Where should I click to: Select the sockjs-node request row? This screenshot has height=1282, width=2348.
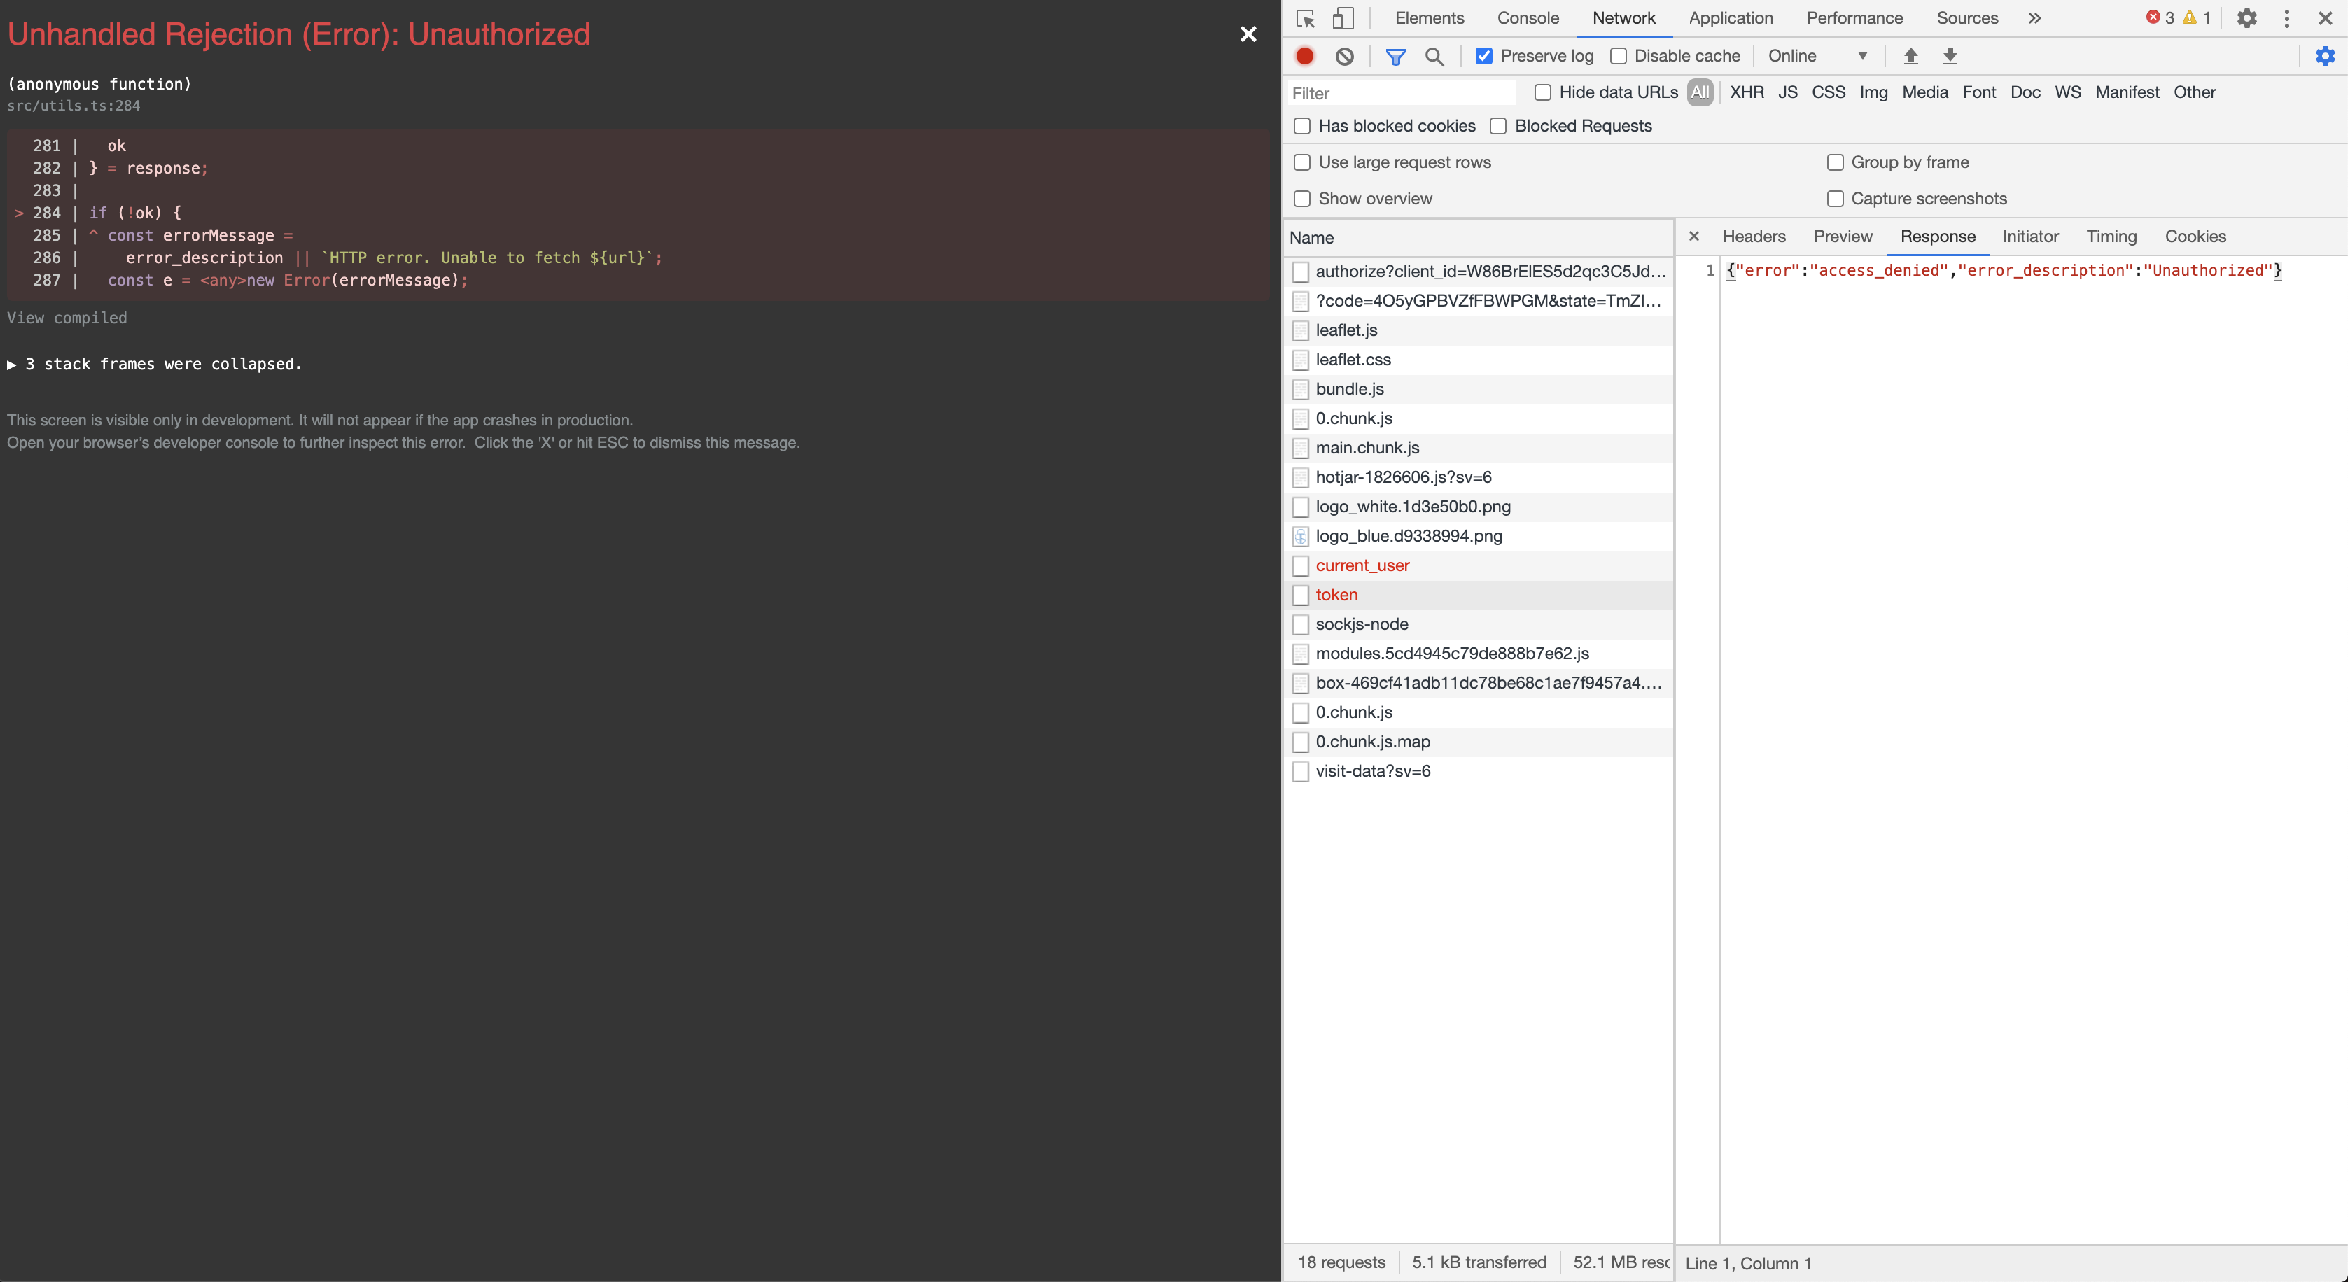[x=1480, y=624]
